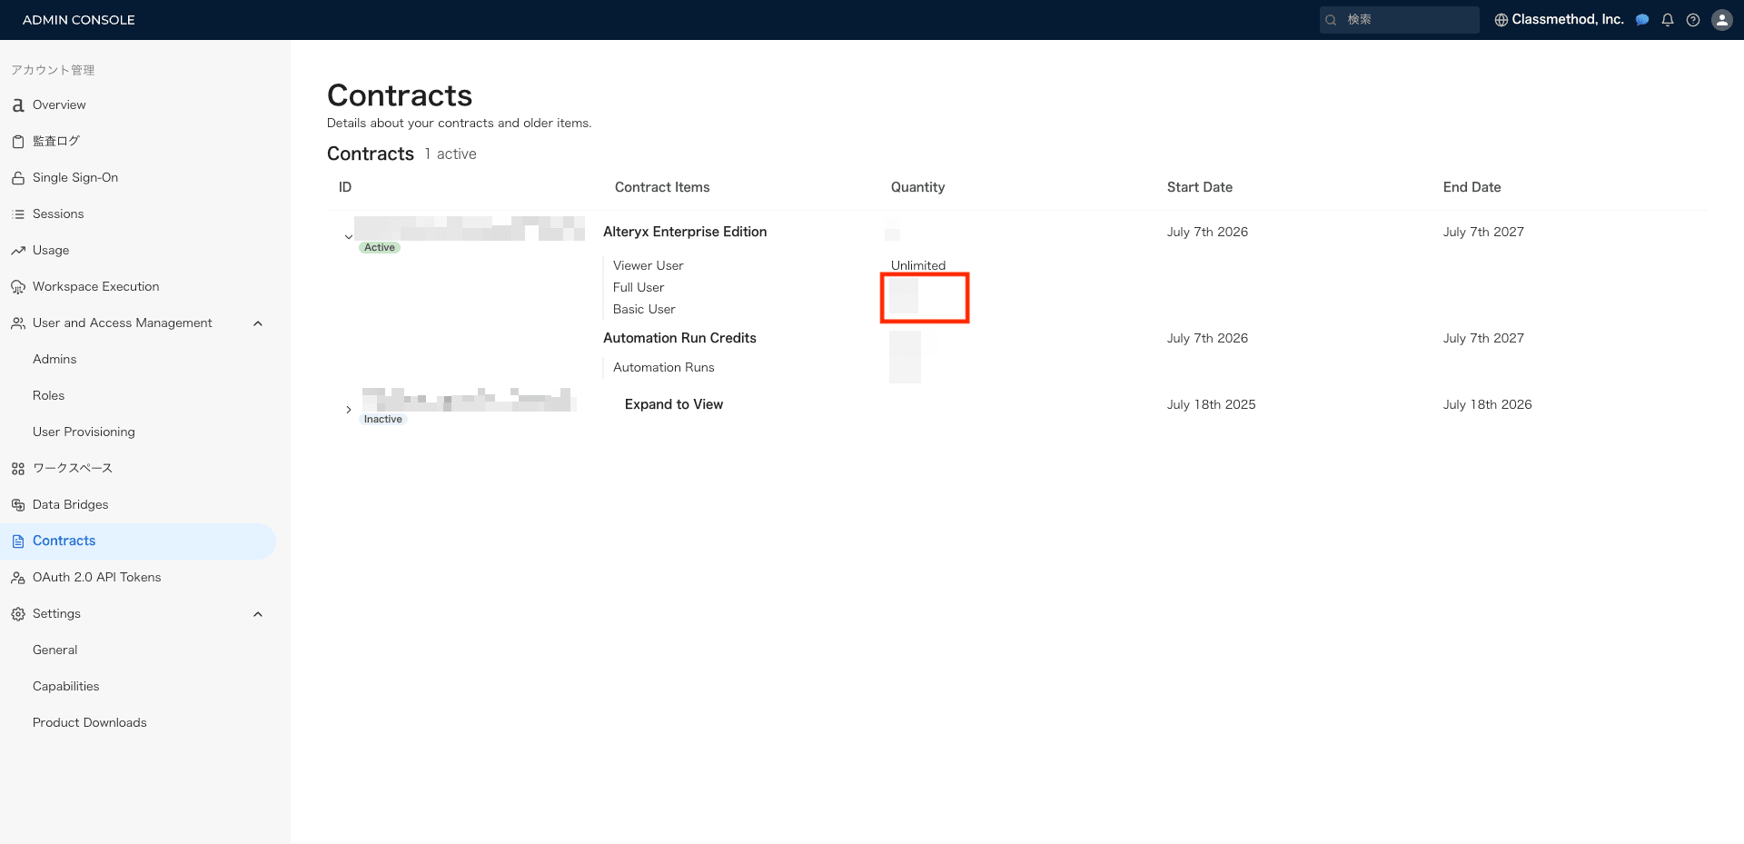This screenshot has height=844, width=1744.
Task: Click the 監査ログ clipboard icon
Action: 18,142
